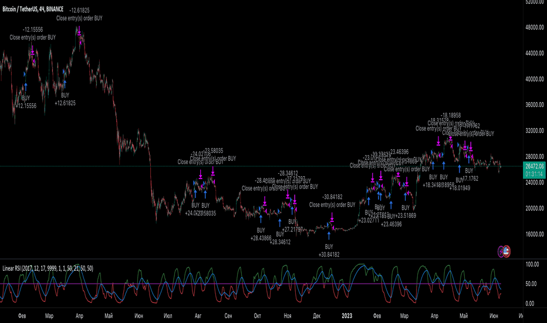Image resolution: width=547 pixels, height=323 pixels.
Task: Click the 36000.00 price scale label
Action: click(535, 105)
